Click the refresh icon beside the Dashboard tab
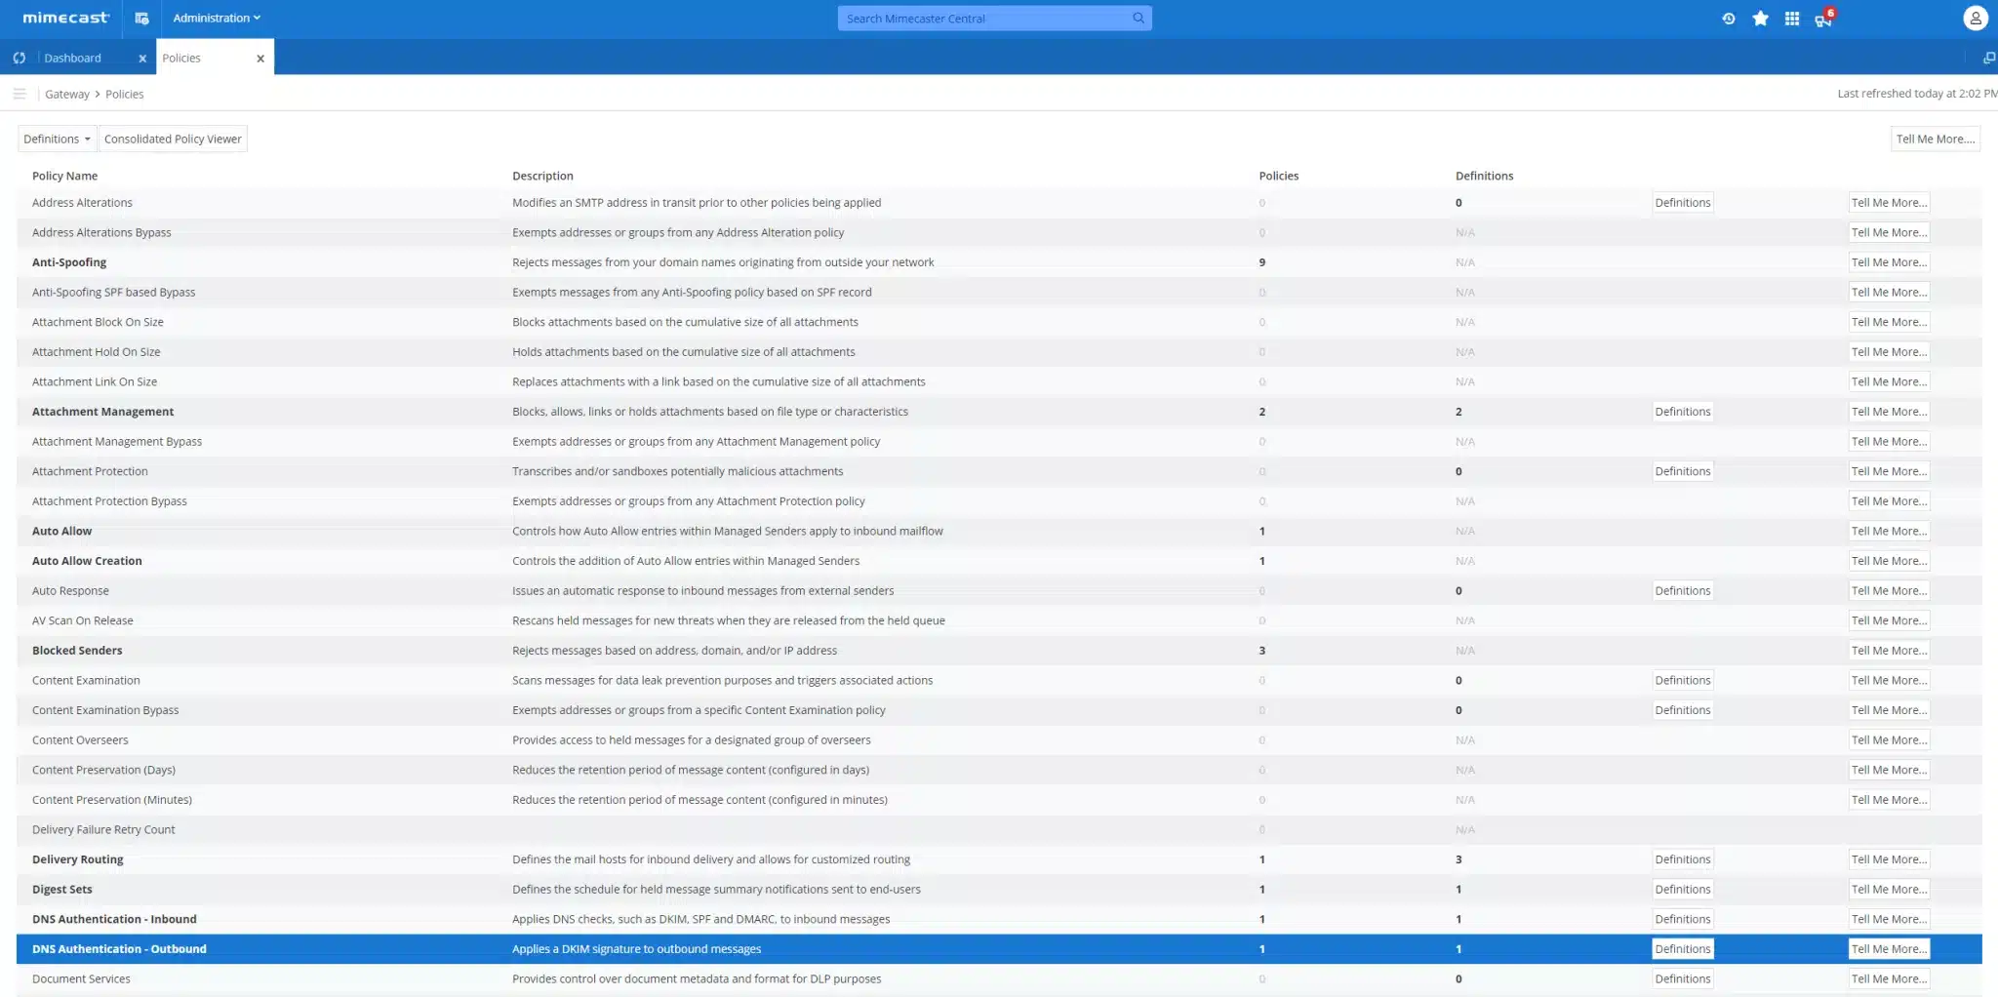1998x997 pixels. pos(20,59)
